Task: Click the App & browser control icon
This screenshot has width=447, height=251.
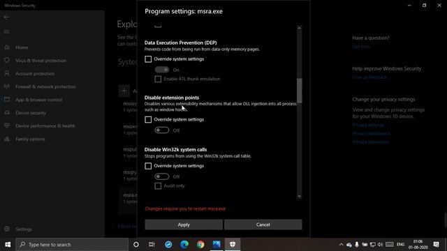Action: pyautogui.click(x=7, y=100)
